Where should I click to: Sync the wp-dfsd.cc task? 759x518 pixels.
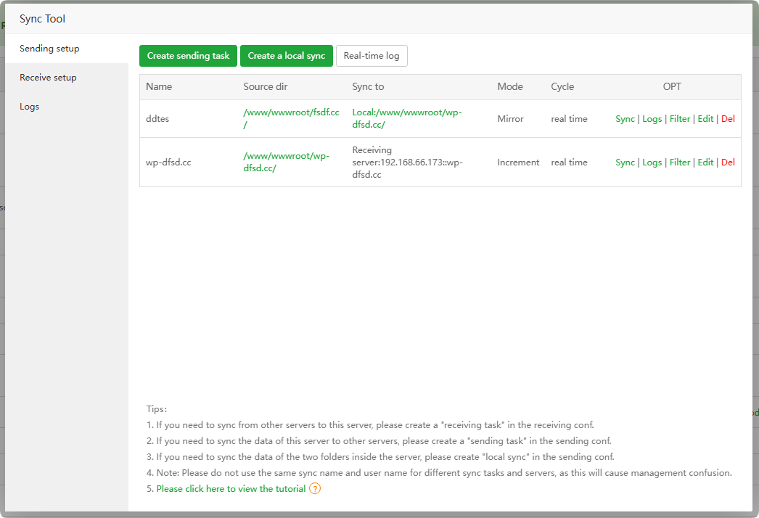pos(625,163)
